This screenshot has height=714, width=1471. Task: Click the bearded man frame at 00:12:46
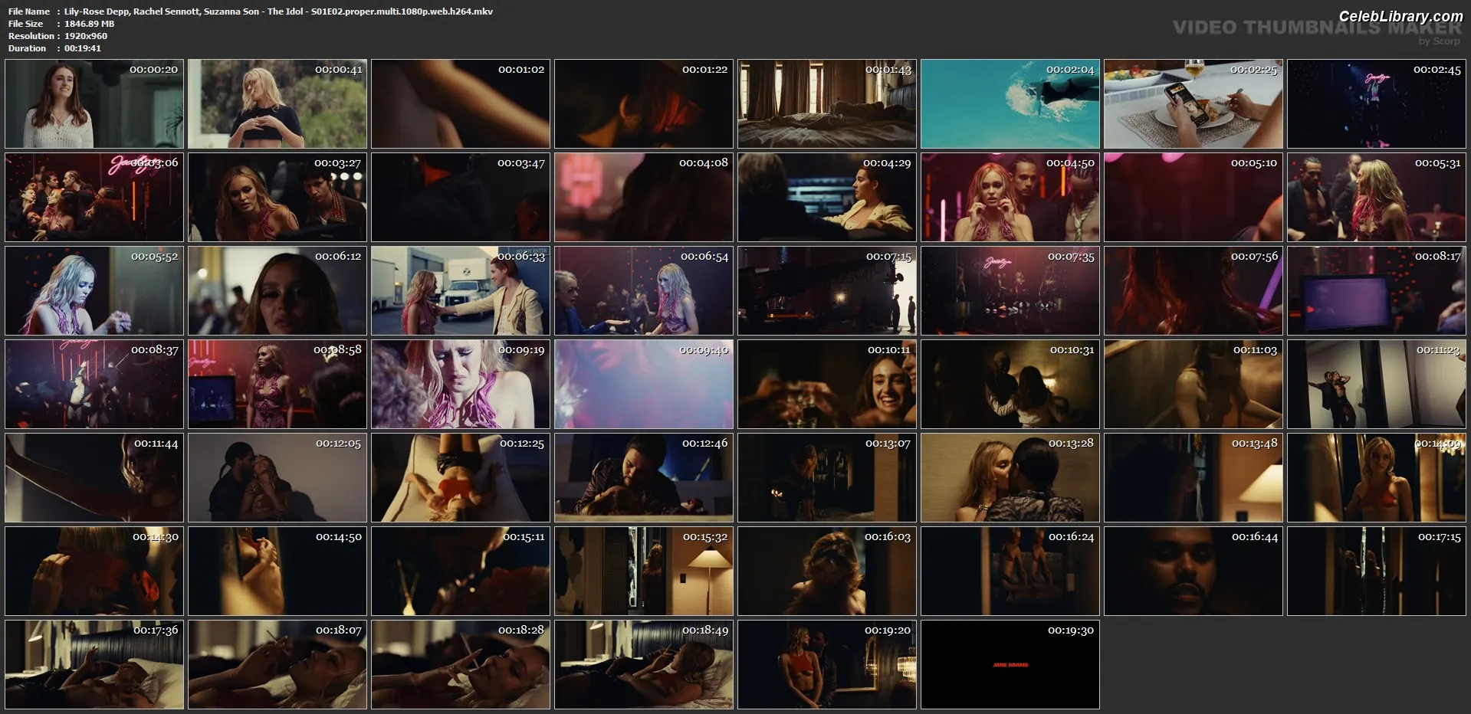click(644, 477)
